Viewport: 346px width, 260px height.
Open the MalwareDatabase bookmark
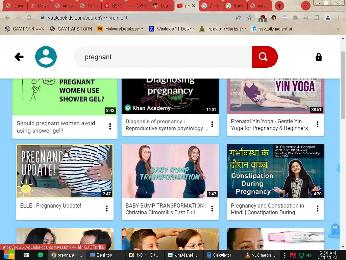coord(120,29)
